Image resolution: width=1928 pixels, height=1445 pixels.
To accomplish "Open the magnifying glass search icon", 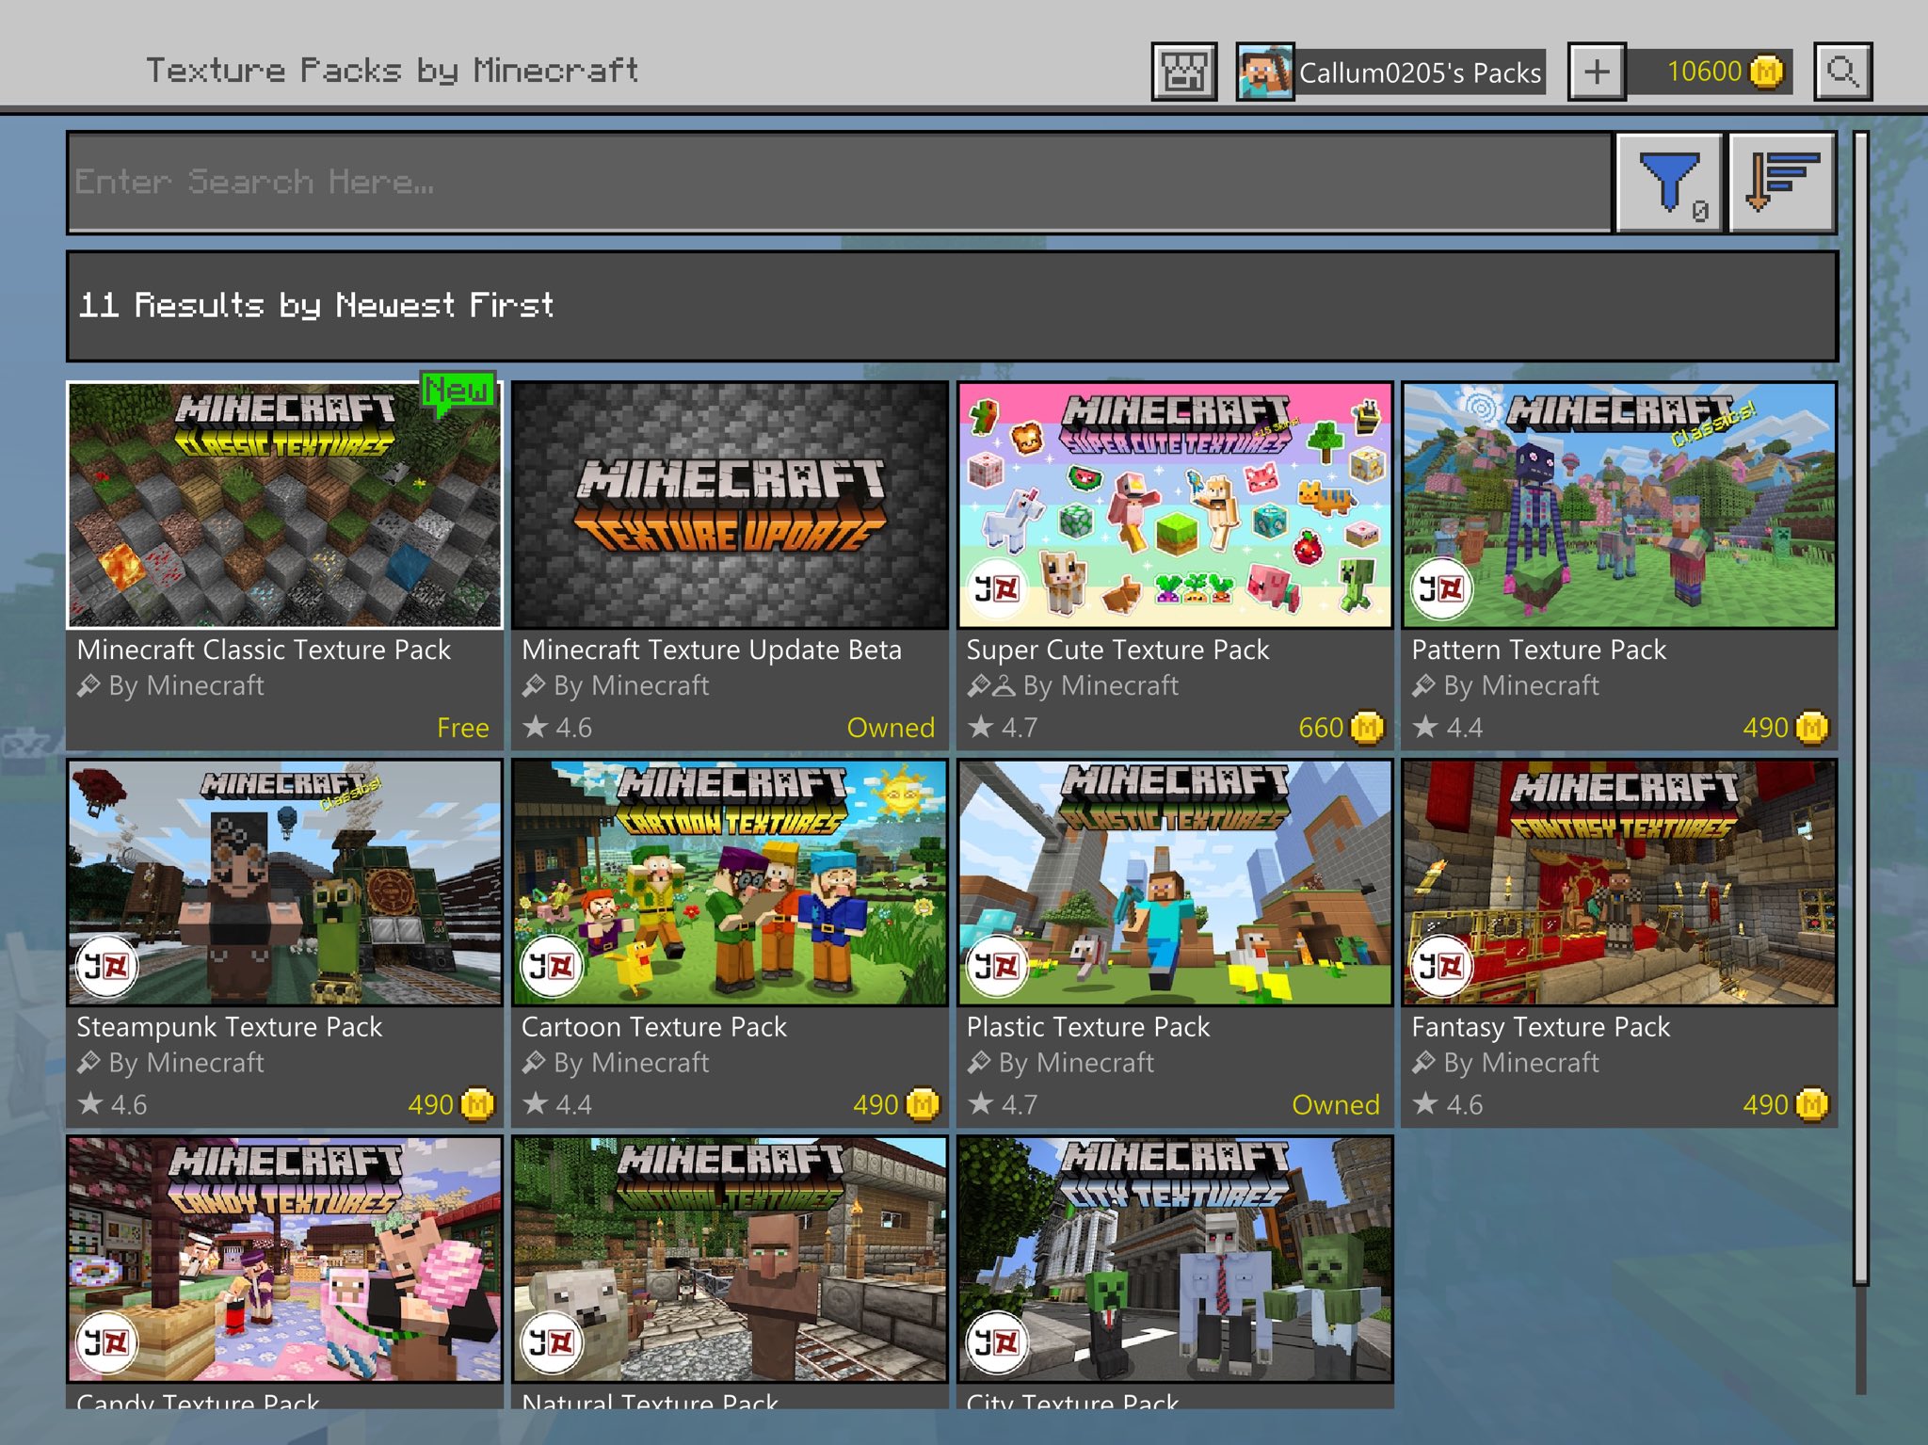I will pyautogui.click(x=1842, y=72).
